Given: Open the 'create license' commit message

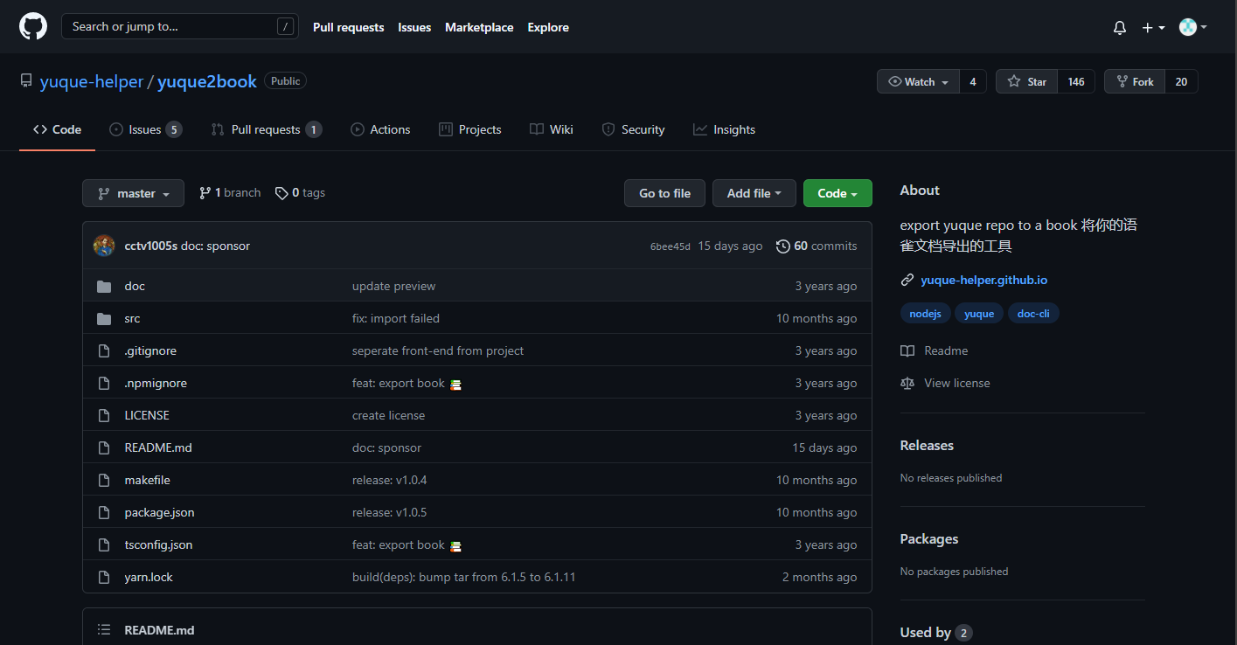Looking at the screenshot, I should pyautogui.click(x=388, y=415).
